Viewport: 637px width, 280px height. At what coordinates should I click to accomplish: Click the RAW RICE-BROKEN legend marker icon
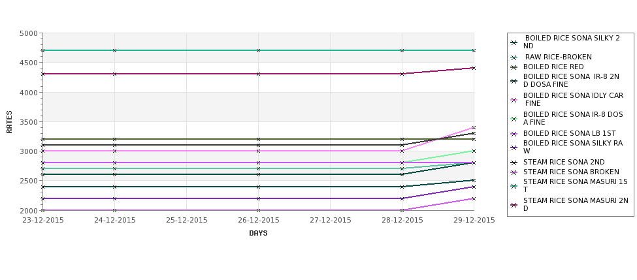tap(514, 57)
